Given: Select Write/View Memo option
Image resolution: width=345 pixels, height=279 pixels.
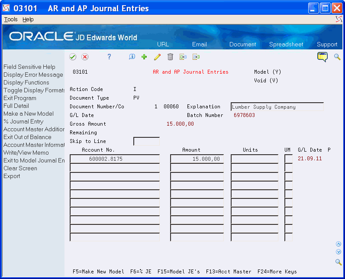Looking at the screenshot, I should tap(26, 152).
